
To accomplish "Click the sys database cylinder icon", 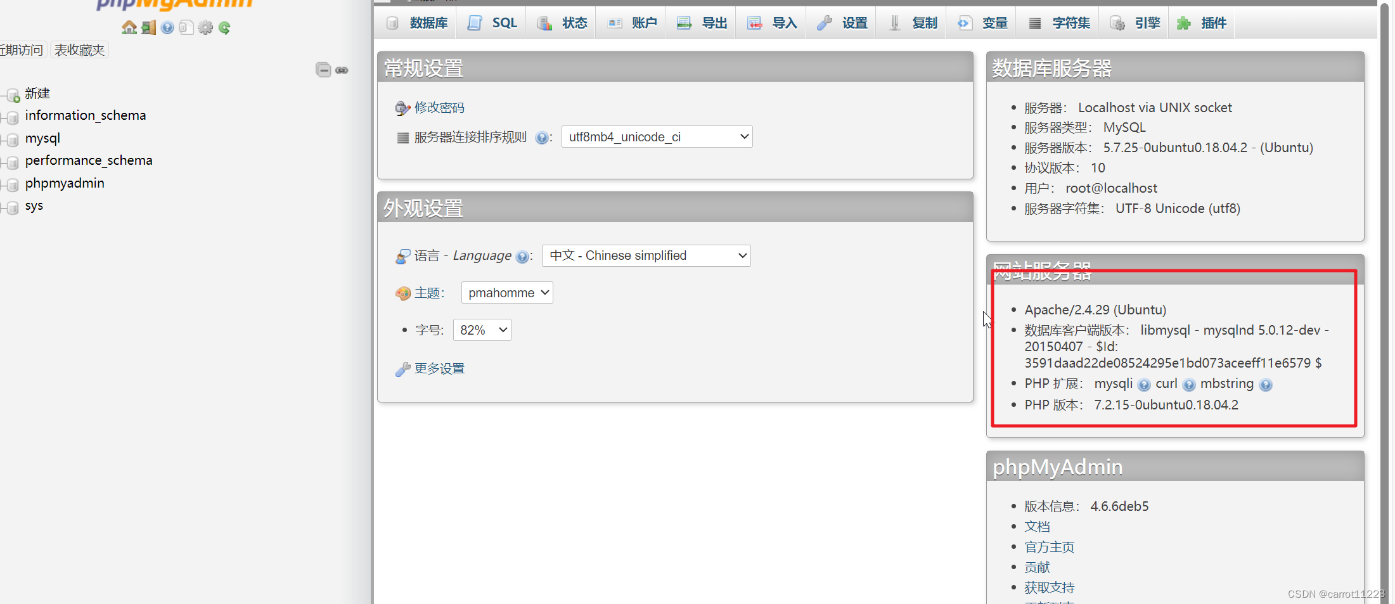I will point(12,208).
